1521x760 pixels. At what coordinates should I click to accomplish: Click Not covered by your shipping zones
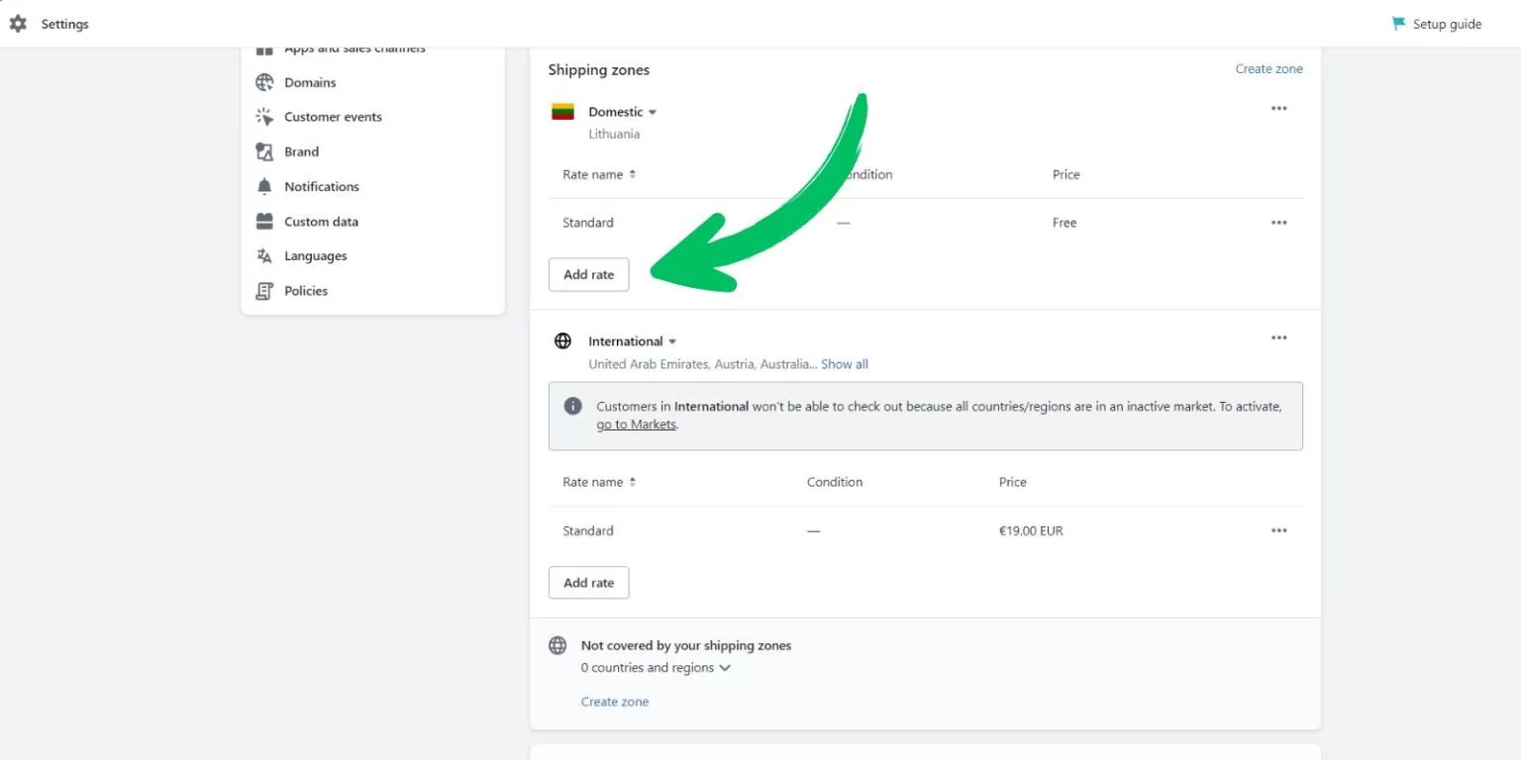pos(686,645)
